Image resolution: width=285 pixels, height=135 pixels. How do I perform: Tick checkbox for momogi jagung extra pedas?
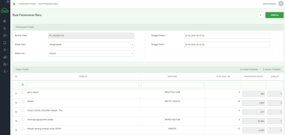pyautogui.click(x=23, y=120)
